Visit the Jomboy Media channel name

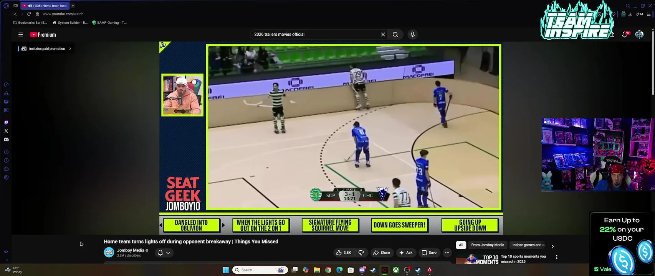131,250
